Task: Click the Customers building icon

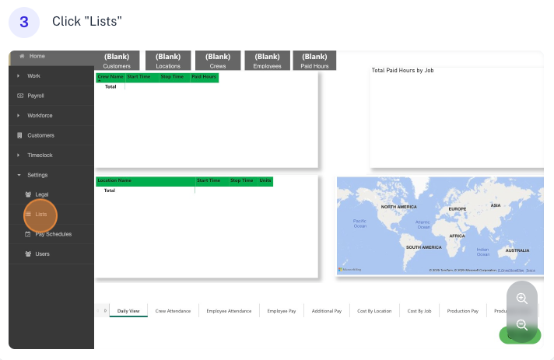Action: tap(19, 135)
